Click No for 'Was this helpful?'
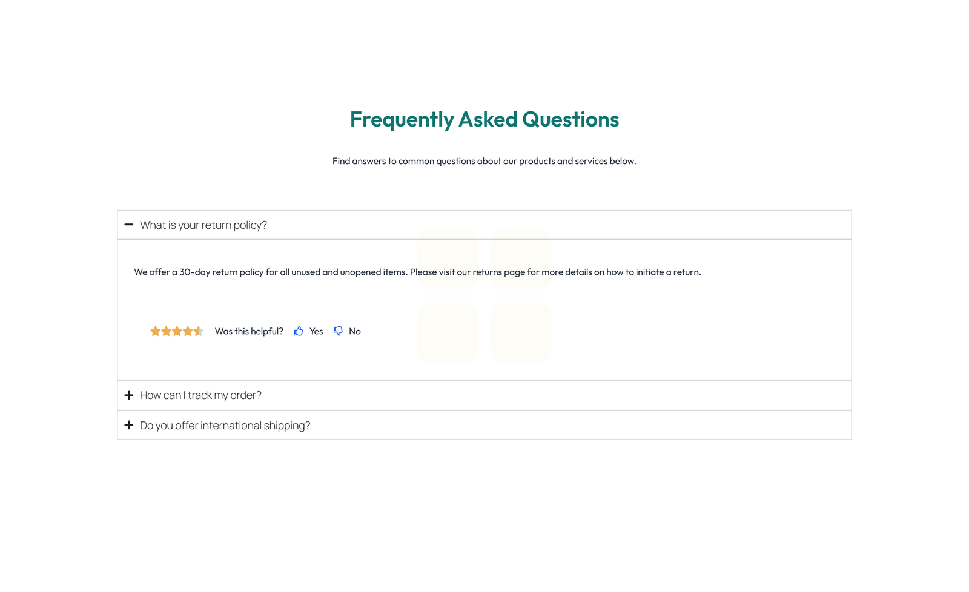The width and height of the screenshot is (969, 592). (x=355, y=331)
